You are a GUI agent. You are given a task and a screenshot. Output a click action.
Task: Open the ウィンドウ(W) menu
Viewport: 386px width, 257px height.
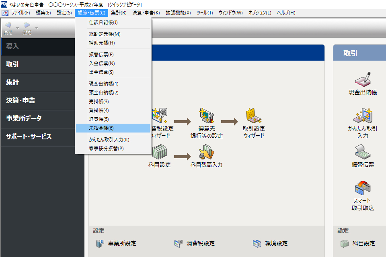click(x=230, y=13)
